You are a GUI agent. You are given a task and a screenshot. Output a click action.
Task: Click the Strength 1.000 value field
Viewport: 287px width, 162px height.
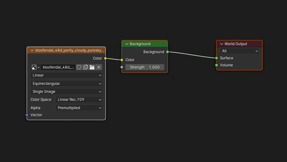[144, 67]
